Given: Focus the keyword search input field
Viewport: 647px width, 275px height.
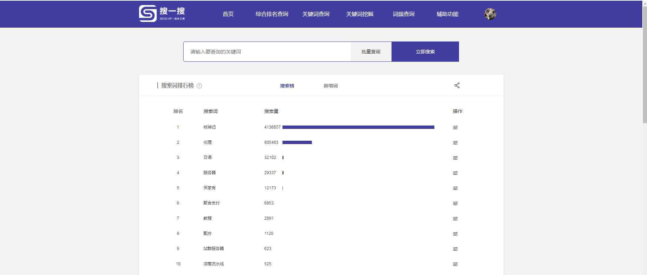Looking at the screenshot, I should pyautogui.click(x=267, y=52).
